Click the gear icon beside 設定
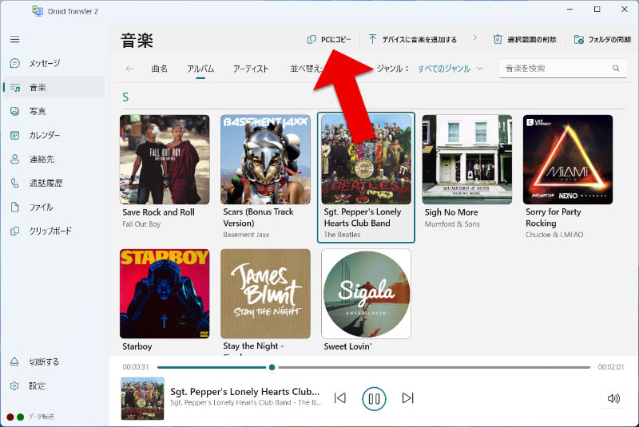The height and width of the screenshot is (427, 639). coord(14,385)
